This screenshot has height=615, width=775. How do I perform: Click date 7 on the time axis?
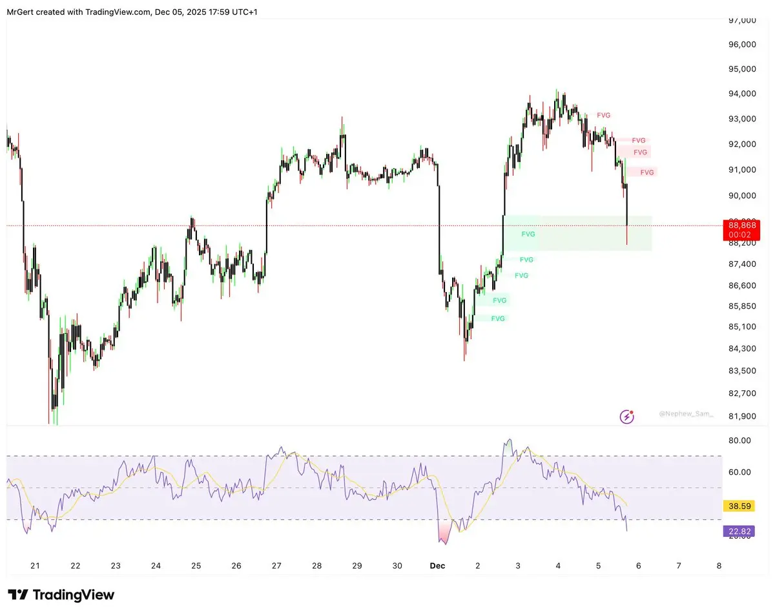679,565
